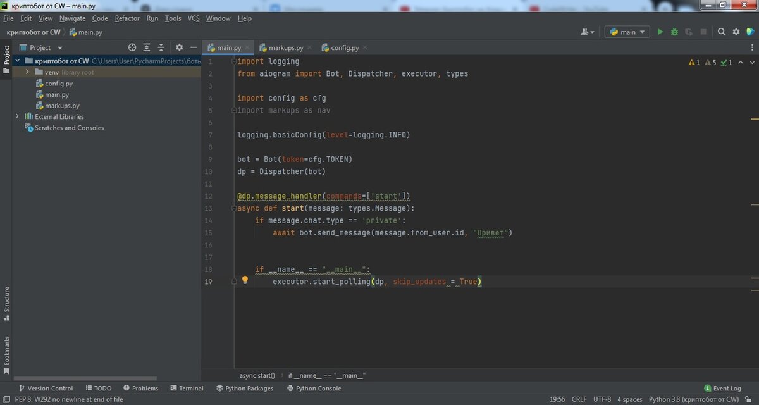This screenshot has height=405, width=759.
Task: Click the yellow lightbulb intention icon
Action: pos(245,280)
